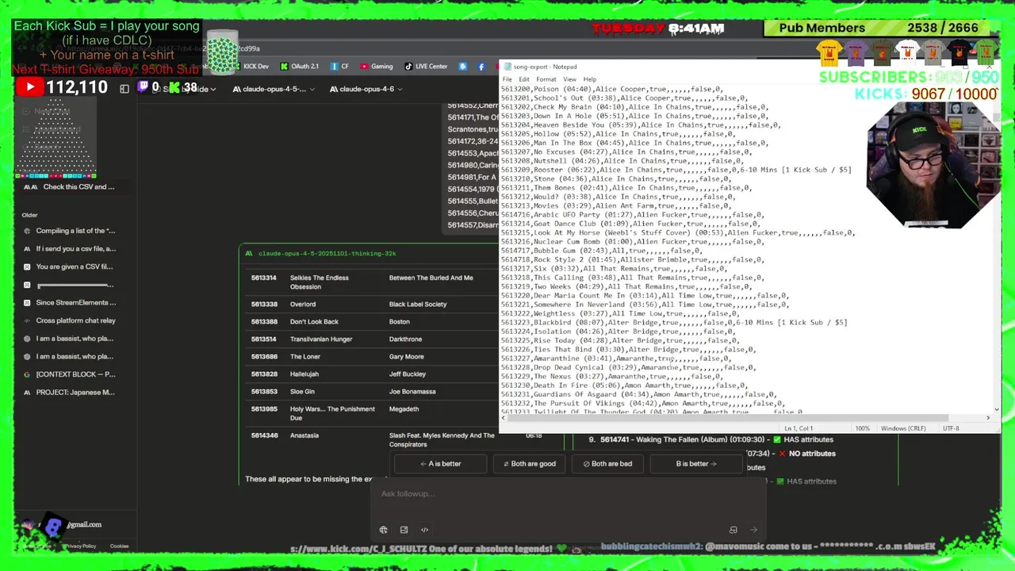Click the web search globe icon in followup box
The image size is (1015, 571).
click(383, 530)
